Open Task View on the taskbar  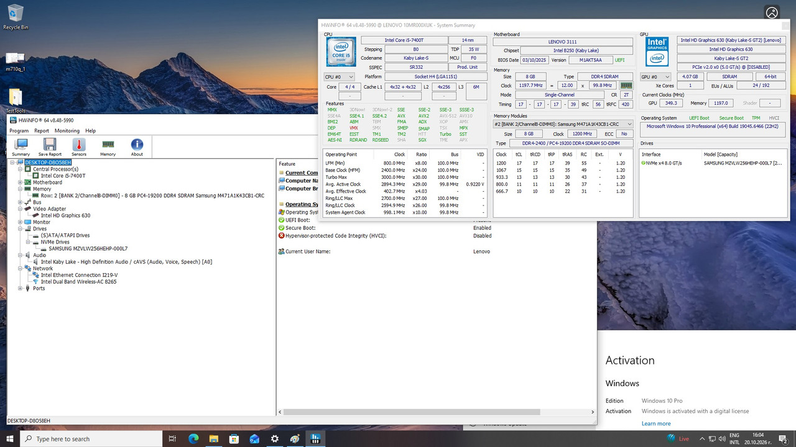[172, 438]
